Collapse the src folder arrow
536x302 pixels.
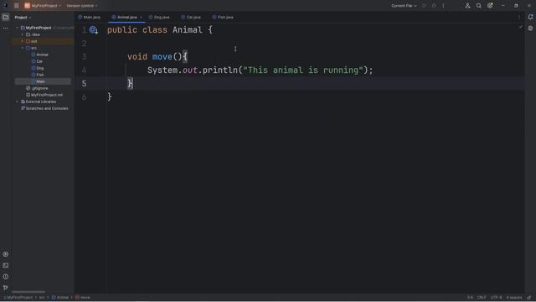pyautogui.click(x=23, y=48)
